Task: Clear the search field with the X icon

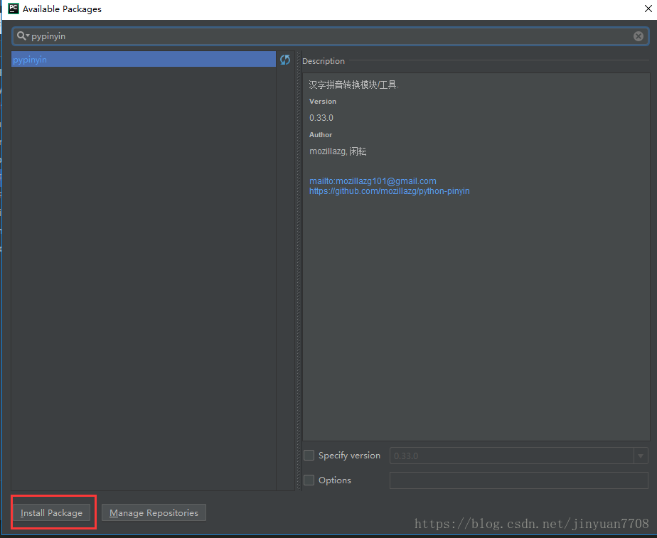Action: click(638, 36)
